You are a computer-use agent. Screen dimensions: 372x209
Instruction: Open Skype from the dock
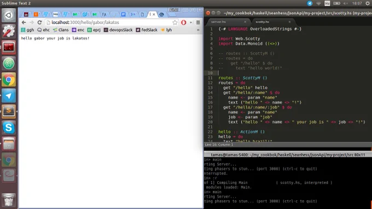click(x=9, y=127)
